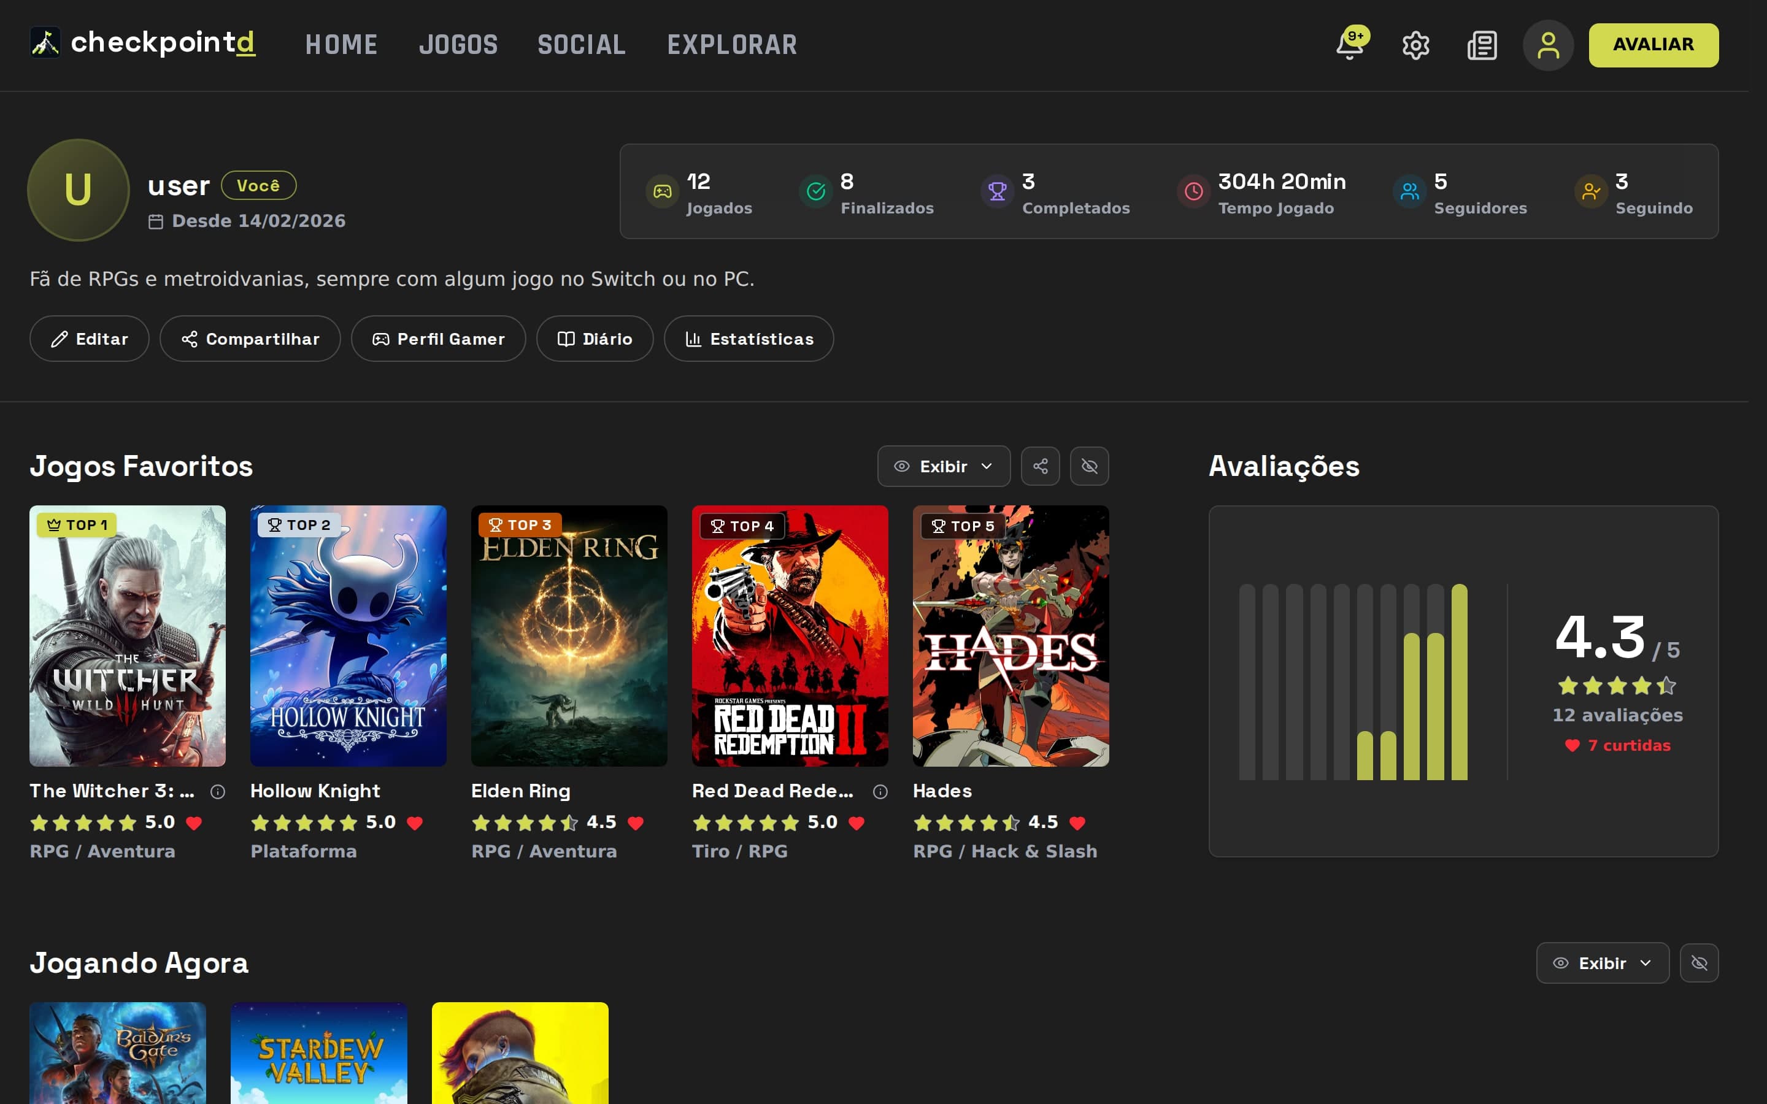Viewport: 1767px width, 1104px height.
Task: Open the Hollow Knight cover thumbnail
Action: [348, 636]
